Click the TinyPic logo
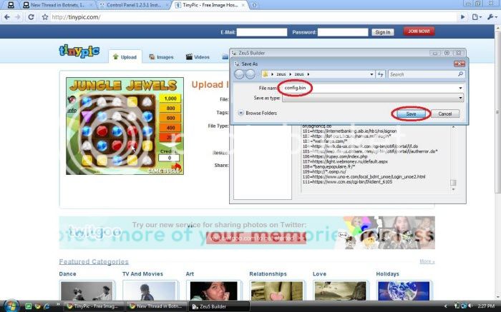The width and height of the screenshot is (501, 312). [75, 52]
